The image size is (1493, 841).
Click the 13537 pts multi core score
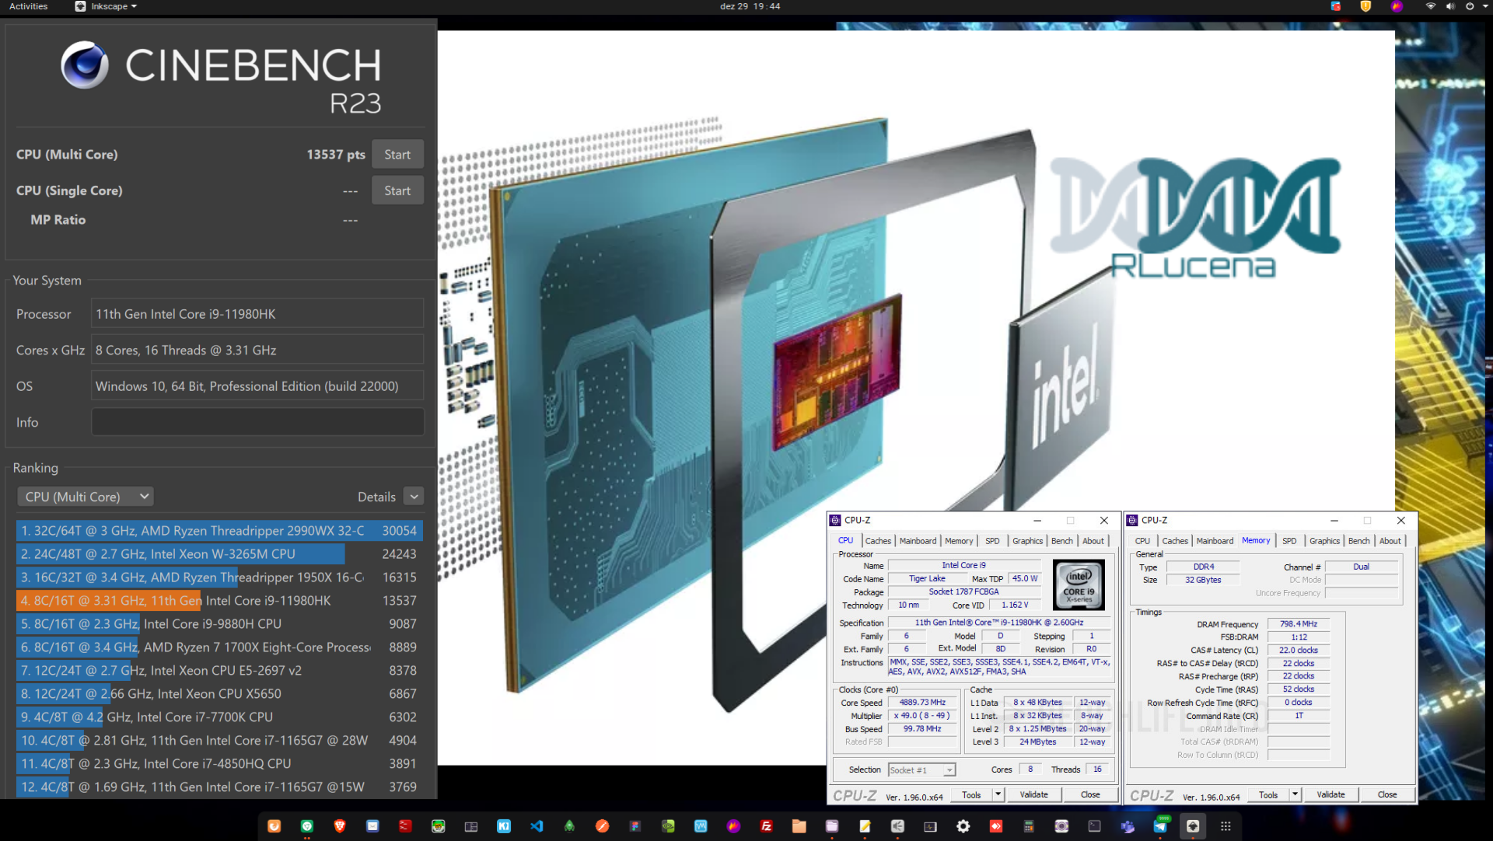click(x=336, y=155)
